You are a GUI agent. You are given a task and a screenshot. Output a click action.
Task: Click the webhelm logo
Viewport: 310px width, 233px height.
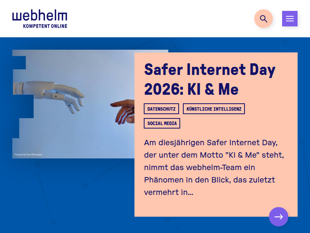pyautogui.click(x=40, y=16)
